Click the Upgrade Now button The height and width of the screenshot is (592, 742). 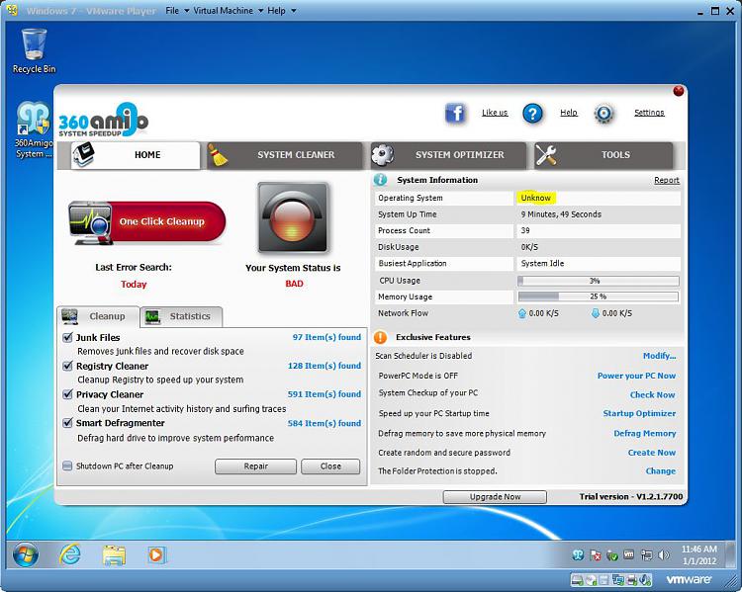[495, 496]
